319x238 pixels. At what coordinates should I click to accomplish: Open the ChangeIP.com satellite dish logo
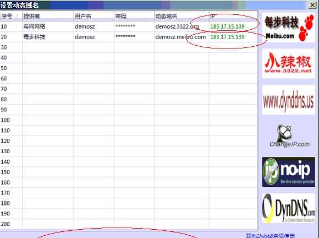(289, 136)
